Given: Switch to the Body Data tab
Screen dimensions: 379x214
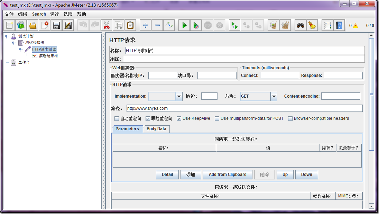Looking at the screenshot, I should point(156,129).
